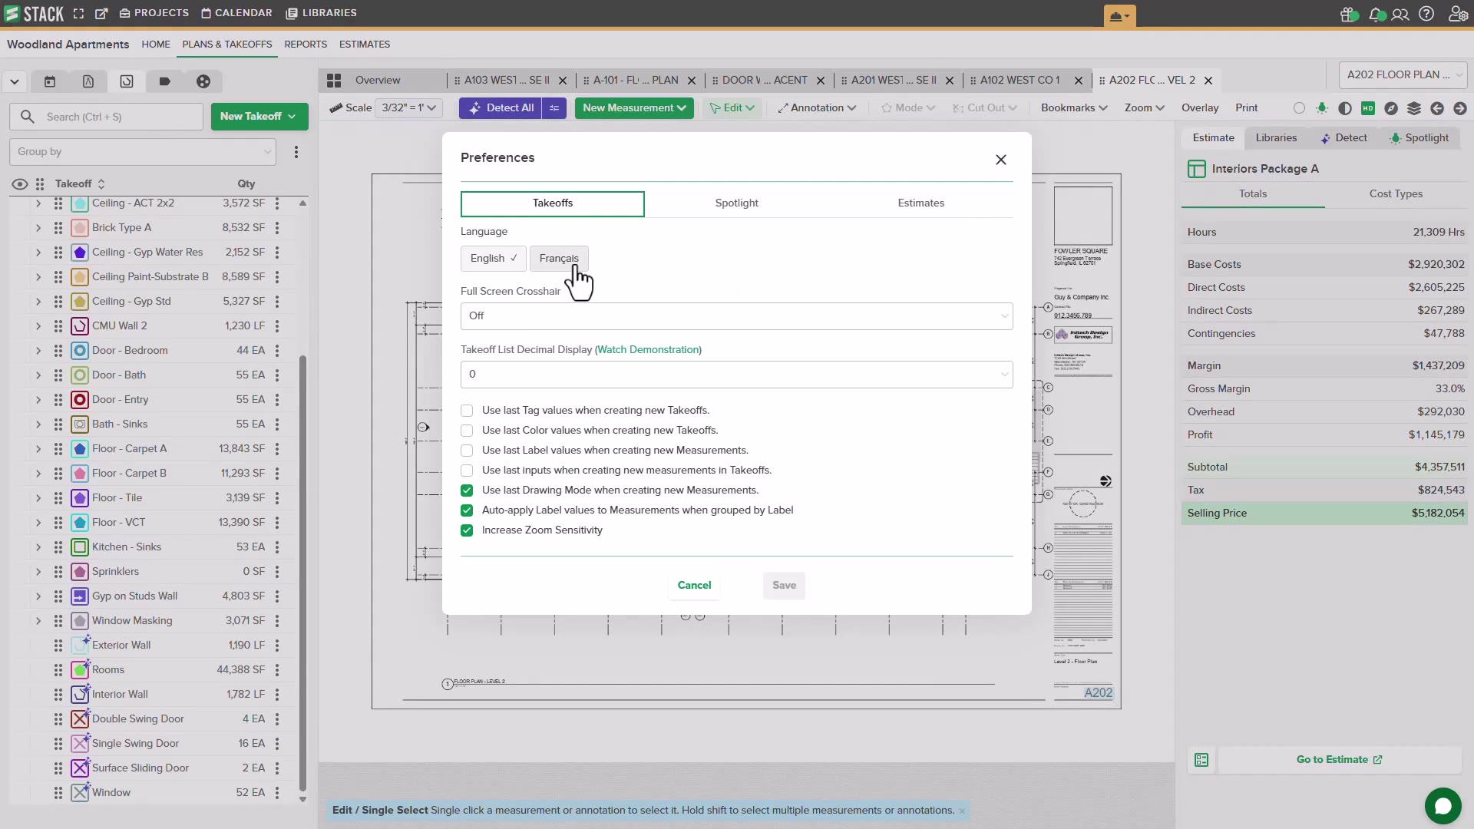This screenshot has width=1474, height=829.
Task: Open the calendar icon in sidebar toolbar
Action: coord(50,81)
